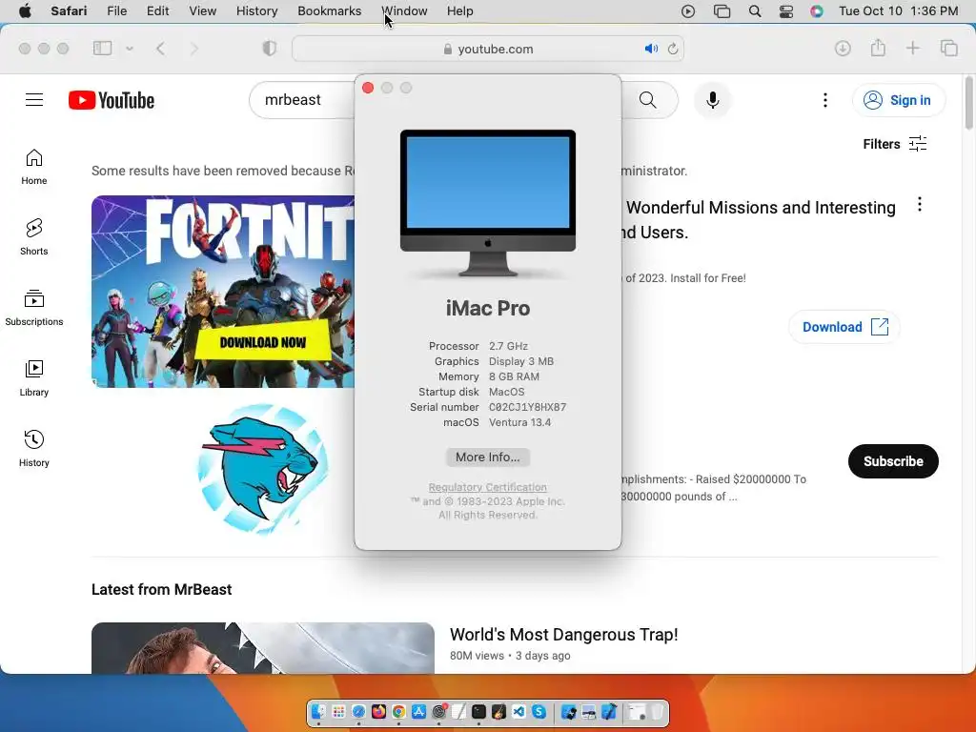Open the Fortnite ad three-dot options
The image size is (976, 732).
point(920,204)
